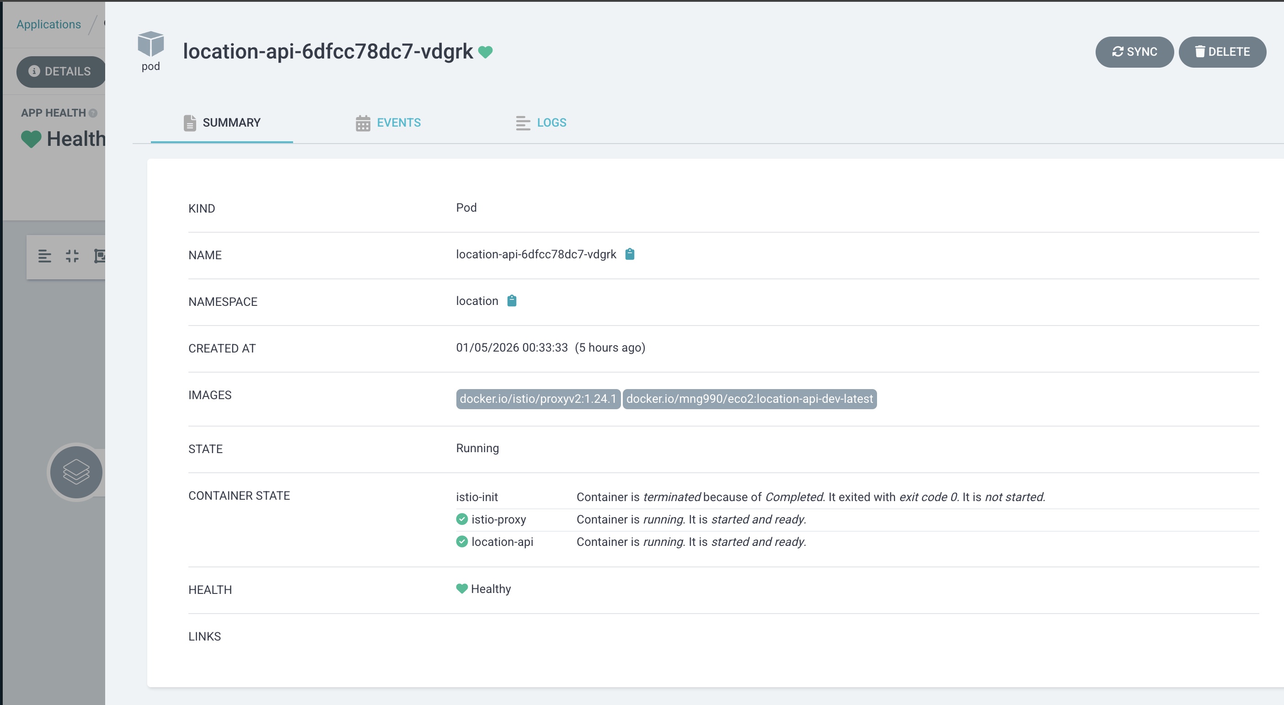Viewport: 1284px width, 705px height.
Task: Click the eco2:location-api-dev-latest image tag
Action: [x=749, y=399]
